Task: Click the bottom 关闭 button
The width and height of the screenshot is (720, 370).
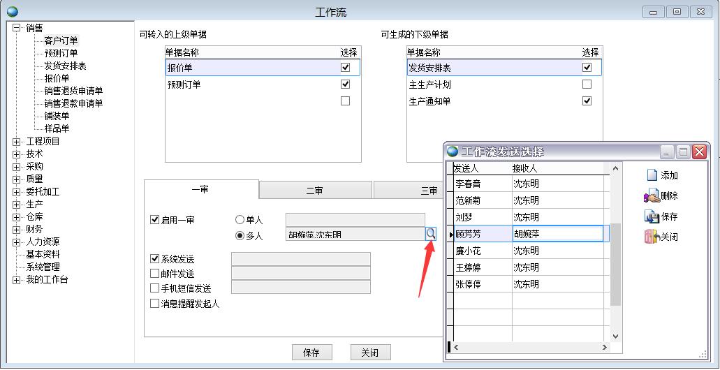Action: [370, 353]
